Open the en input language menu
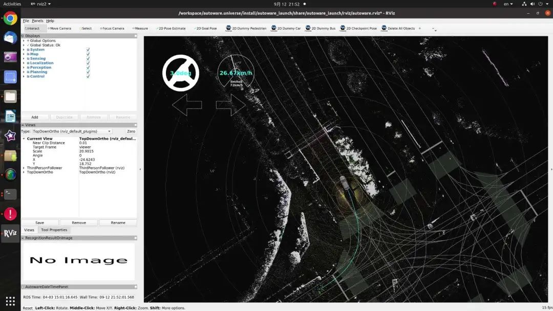Image resolution: width=553 pixels, height=311 pixels. (x=508, y=4)
